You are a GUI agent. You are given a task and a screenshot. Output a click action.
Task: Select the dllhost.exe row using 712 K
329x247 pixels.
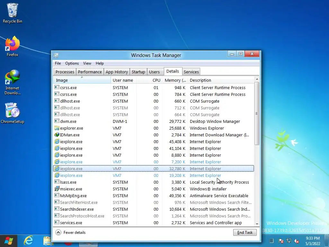point(154,108)
